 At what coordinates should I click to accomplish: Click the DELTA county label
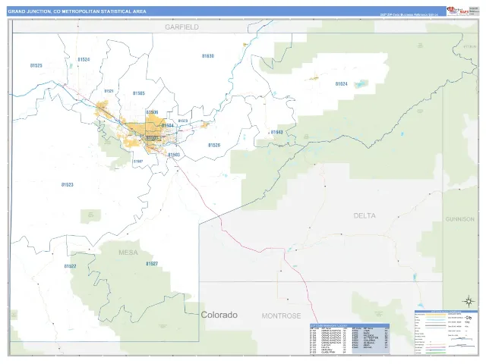pos(364,215)
